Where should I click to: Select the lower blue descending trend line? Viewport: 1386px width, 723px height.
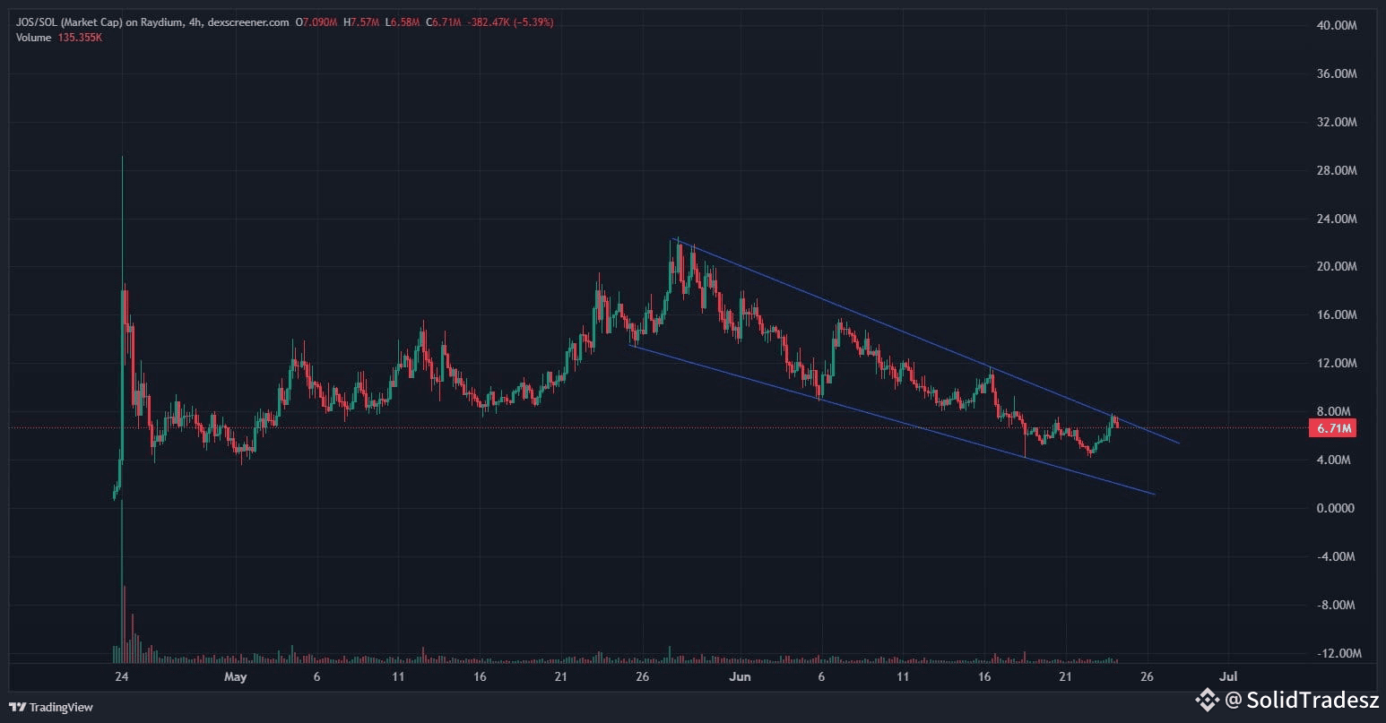893,421
